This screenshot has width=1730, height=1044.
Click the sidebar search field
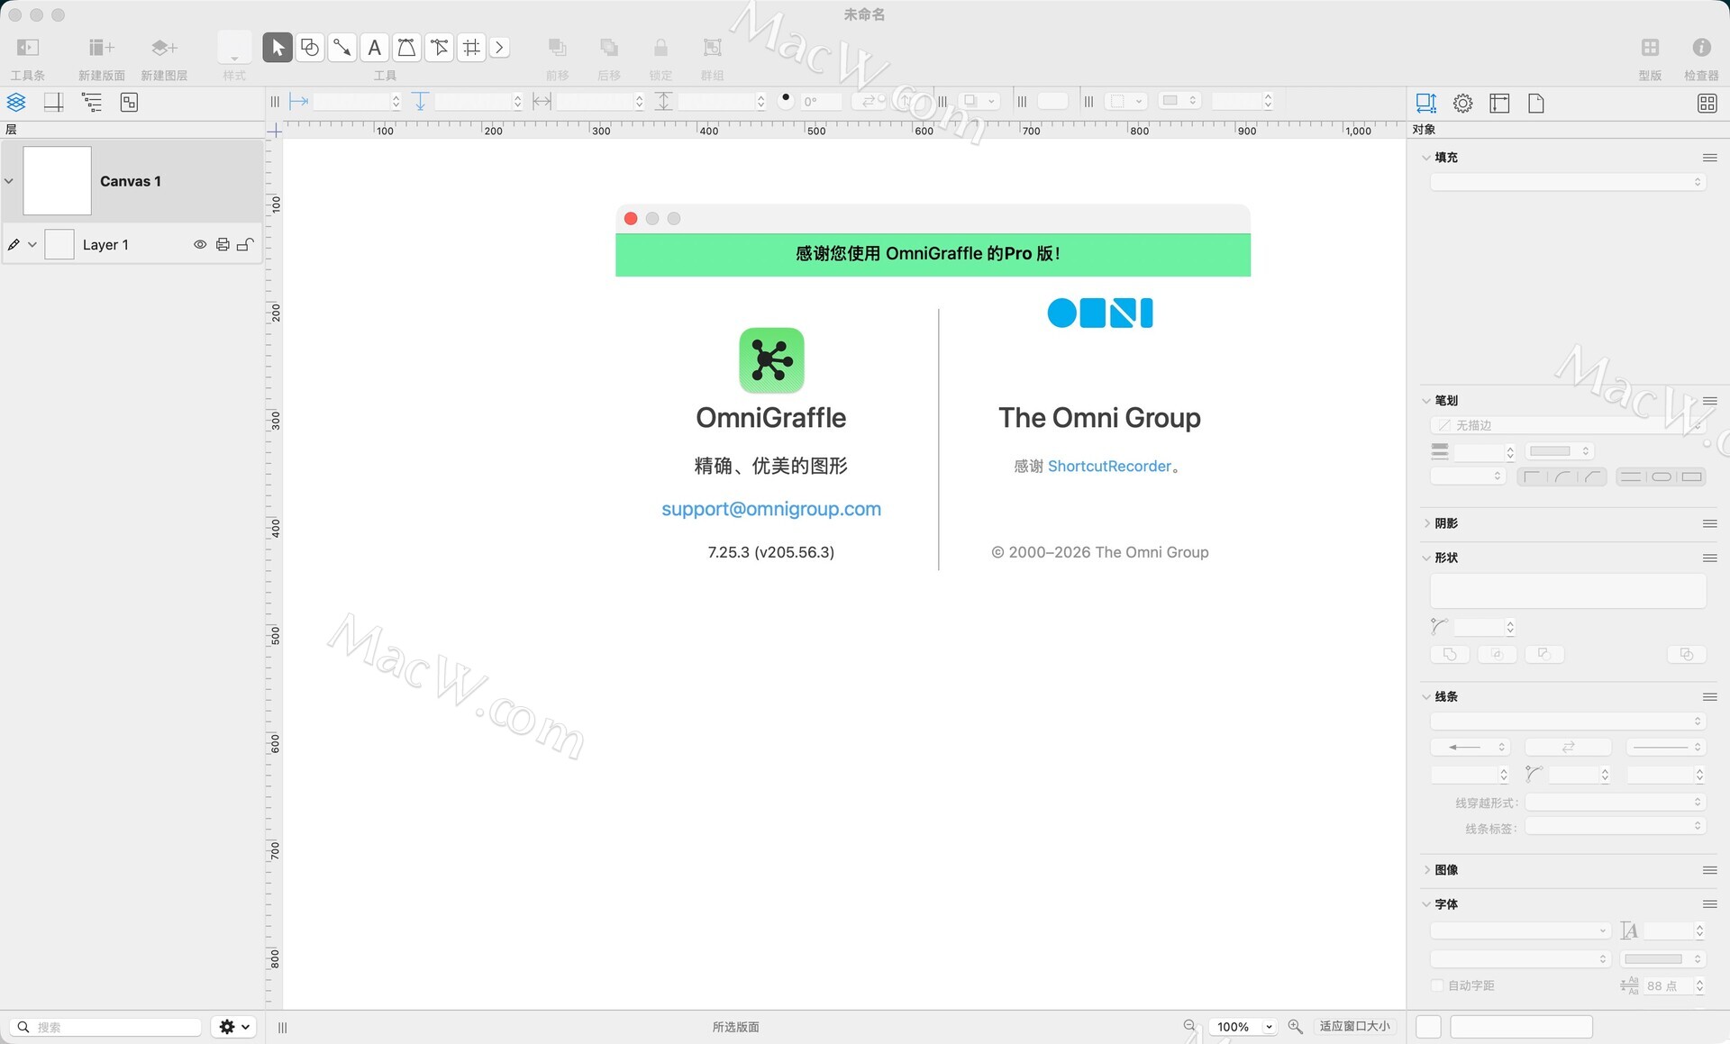[x=106, y=1027]
